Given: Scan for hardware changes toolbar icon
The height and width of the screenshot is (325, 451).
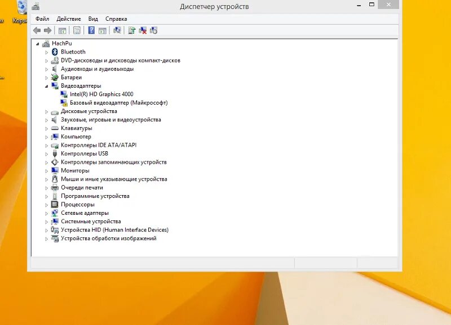Looking at the screenshot, I should pyautogui.click(x=117, y=30).
